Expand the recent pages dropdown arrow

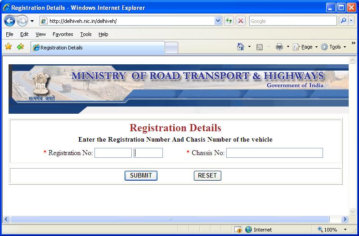(x=32, y=21)
